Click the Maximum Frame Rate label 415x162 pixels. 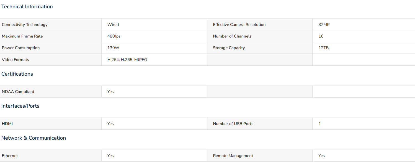click(22, 36)
